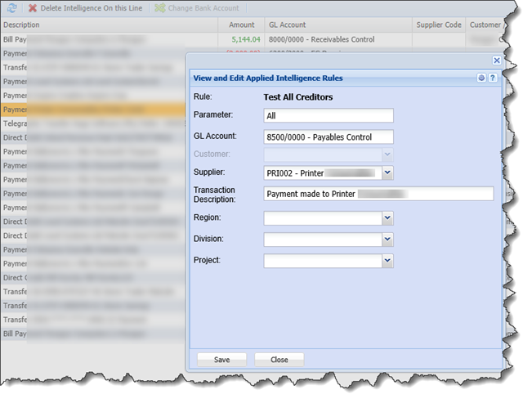Click the GL Account text field
532x403 pixels.
coord(329,137)
